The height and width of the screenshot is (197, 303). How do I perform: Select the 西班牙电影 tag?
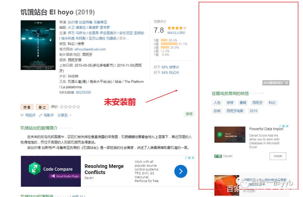click(x=235, y=111)
